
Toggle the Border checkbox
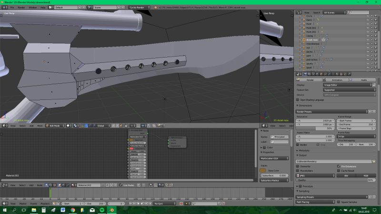pyautogui.click(x=298, y=145)
